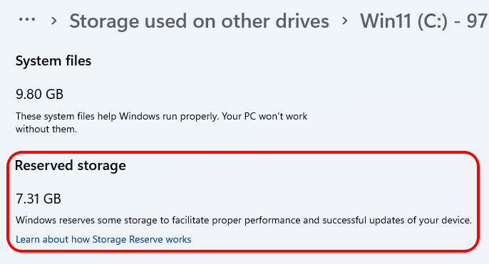Click 'Your PC won't work' sentence
The height and width of the screenshot is (264, 489).
pos(264,117)
